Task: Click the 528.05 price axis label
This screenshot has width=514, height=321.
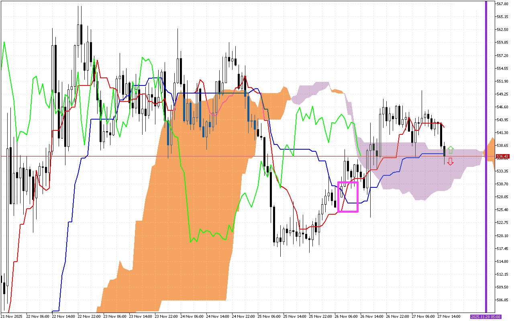Action: [503, 197]
